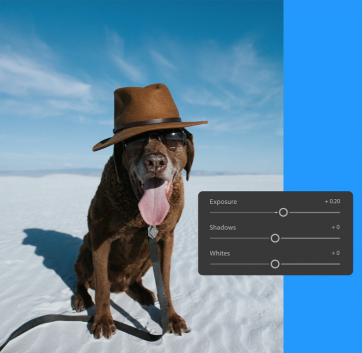Click the Whites slider handle
Screen dimensions: 362x353
pyautogui.click(x=275, y=264)
